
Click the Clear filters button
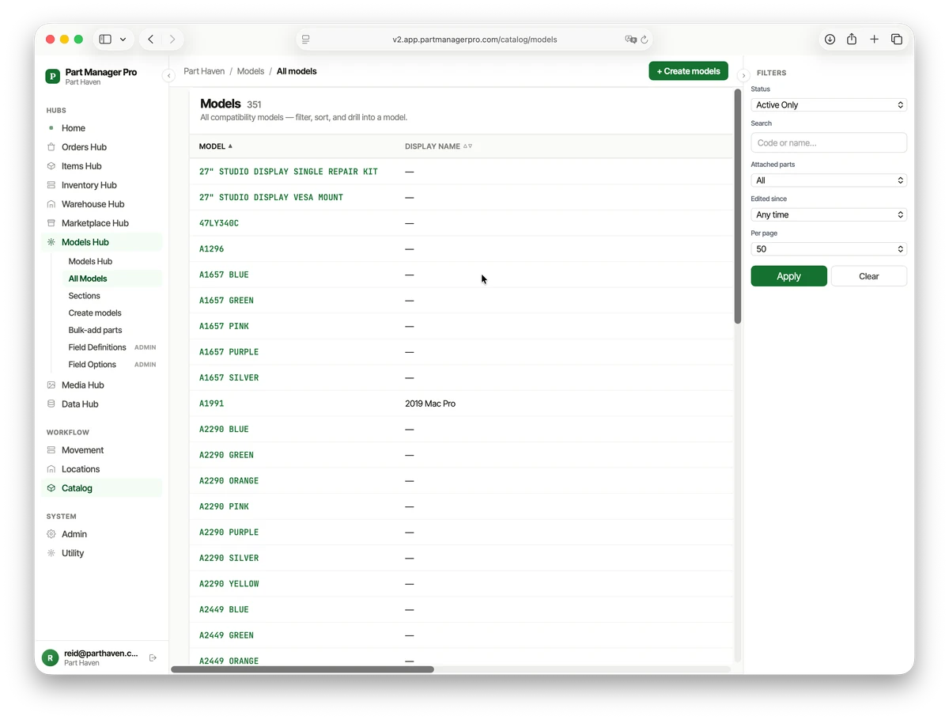click(868, 276)
